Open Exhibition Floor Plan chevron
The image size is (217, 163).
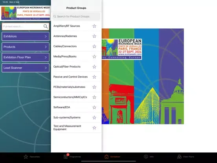coord(46,57)
